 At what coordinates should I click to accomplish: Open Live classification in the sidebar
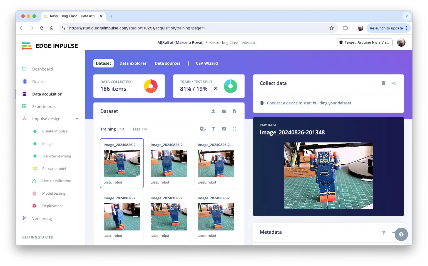click(x=57, y=181)
